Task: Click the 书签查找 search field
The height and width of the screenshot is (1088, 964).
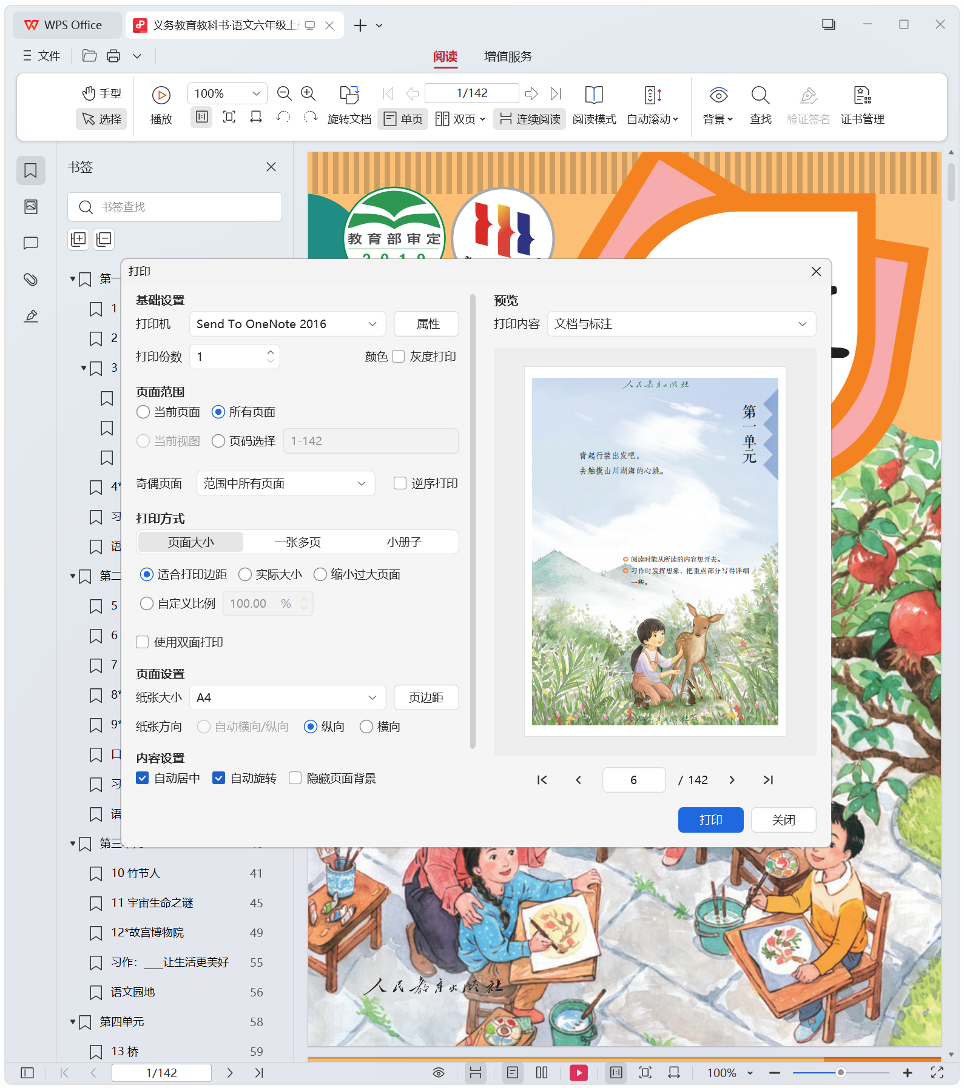Action: tap(175, 207)
